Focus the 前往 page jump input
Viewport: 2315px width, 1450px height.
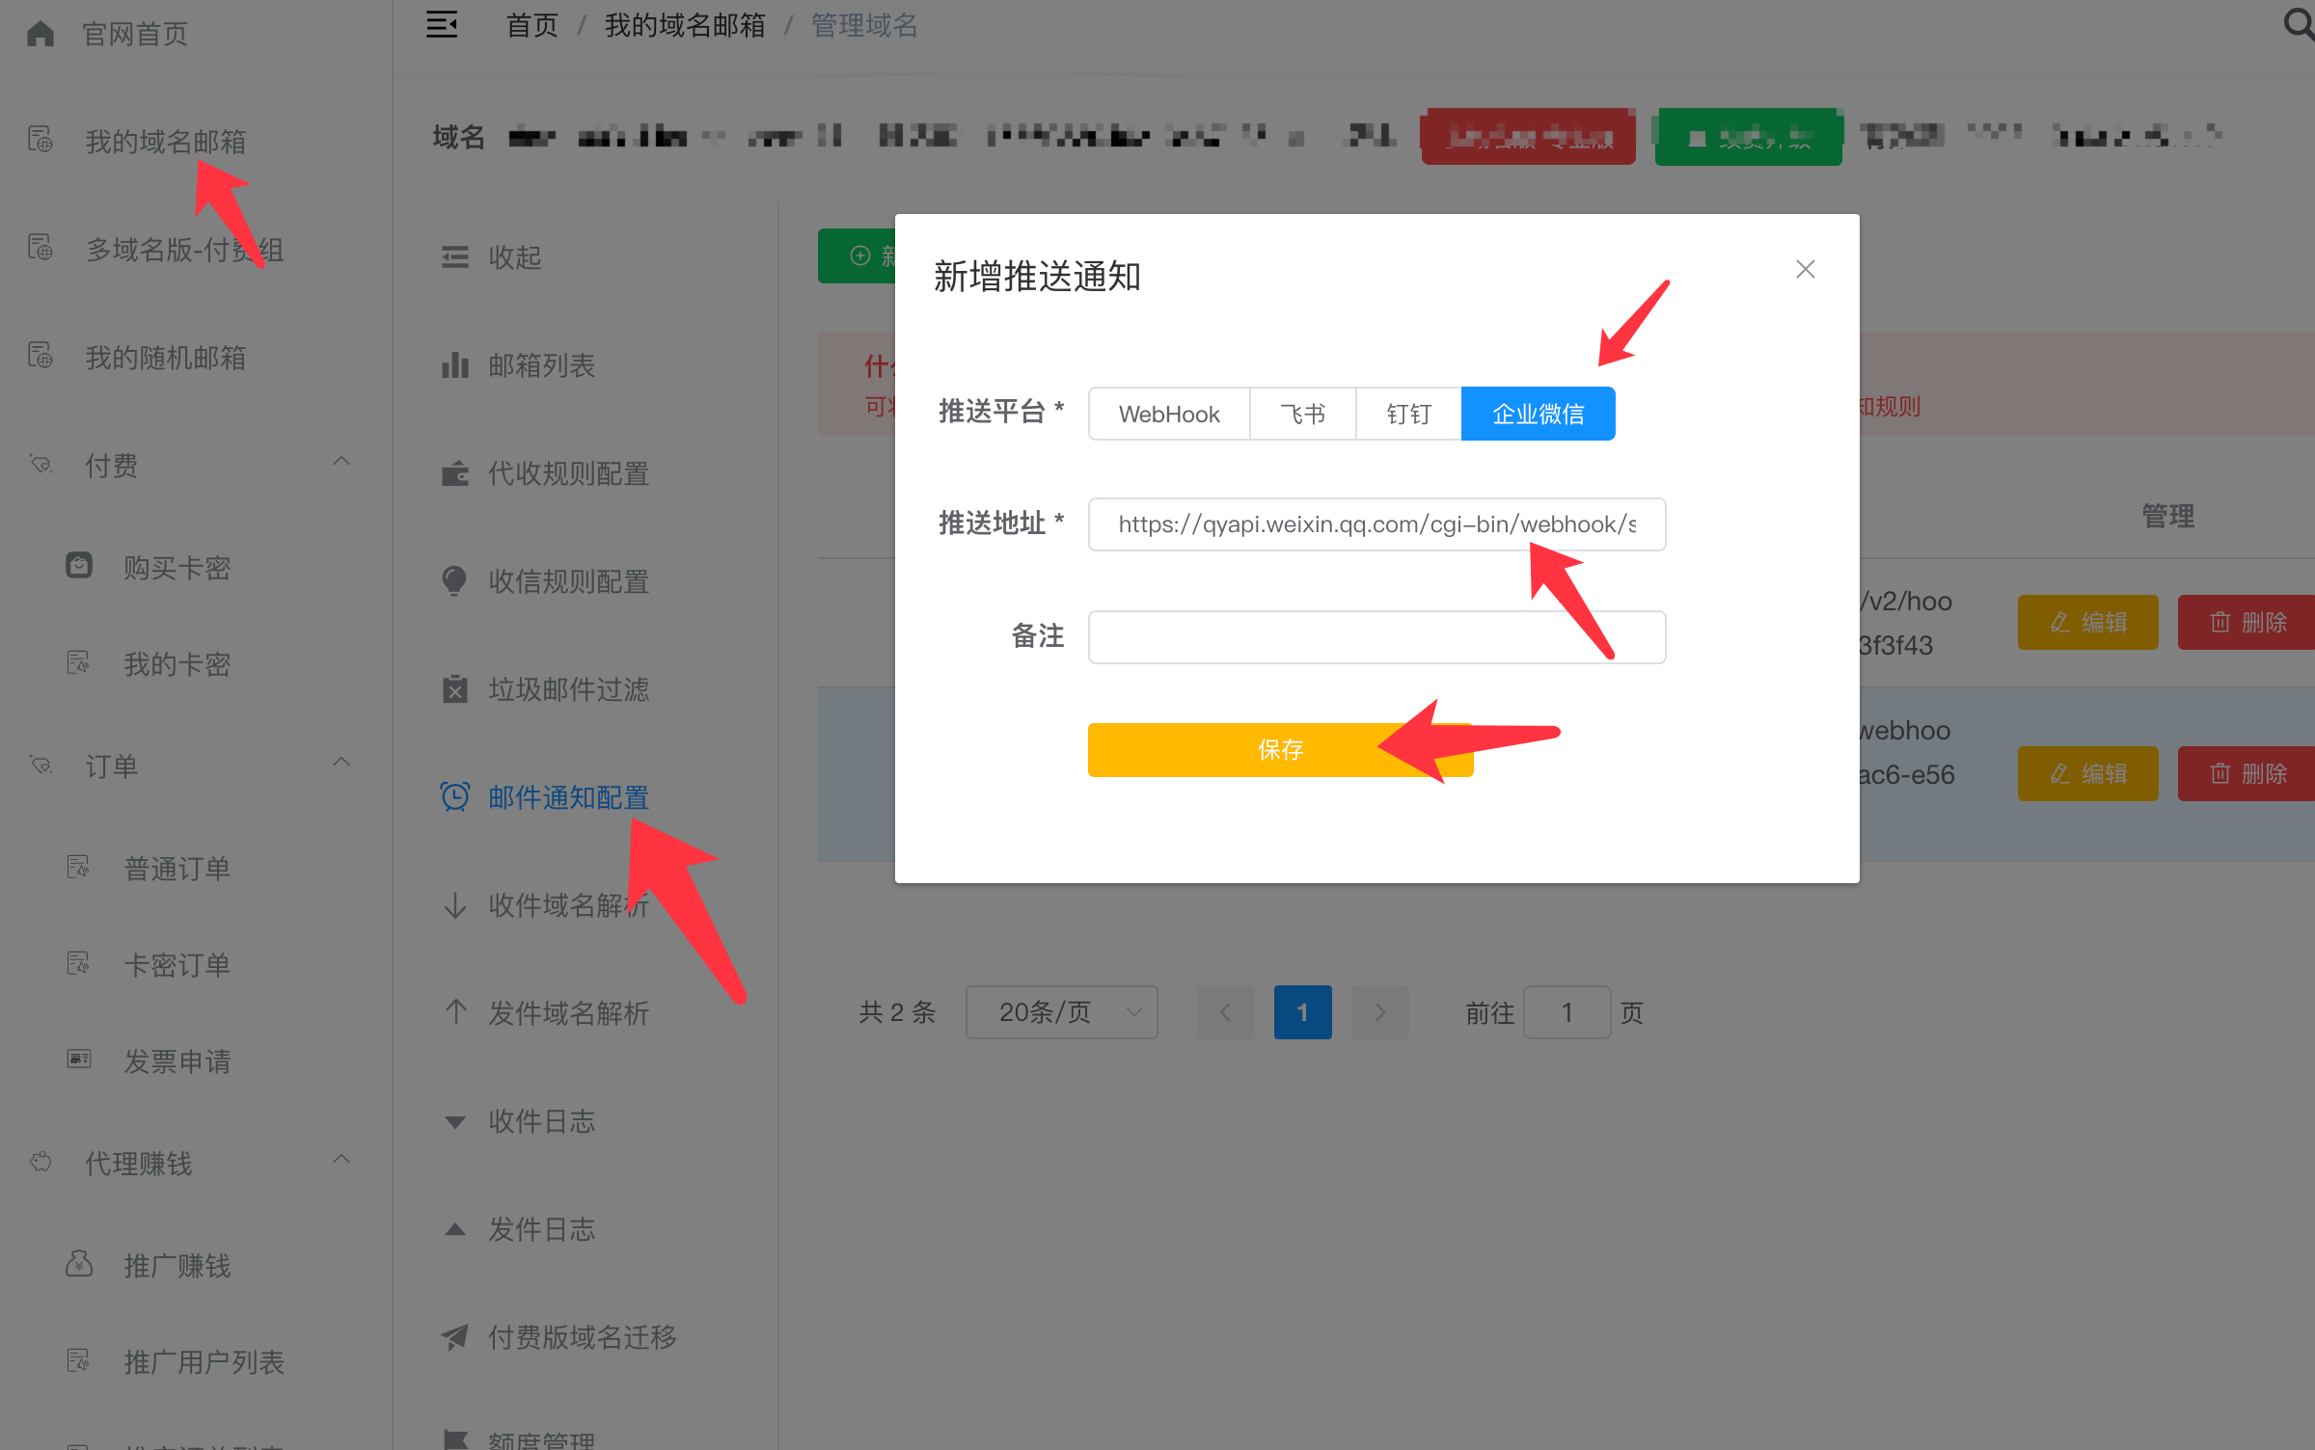click(1566, 1012)
